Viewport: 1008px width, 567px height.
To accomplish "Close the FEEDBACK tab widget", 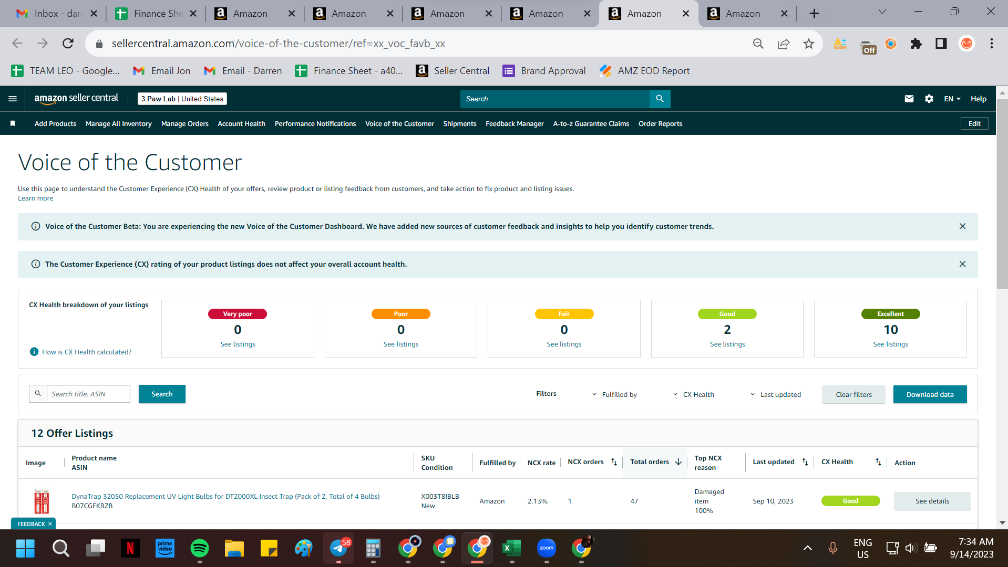I will click(x=50, y=524).
